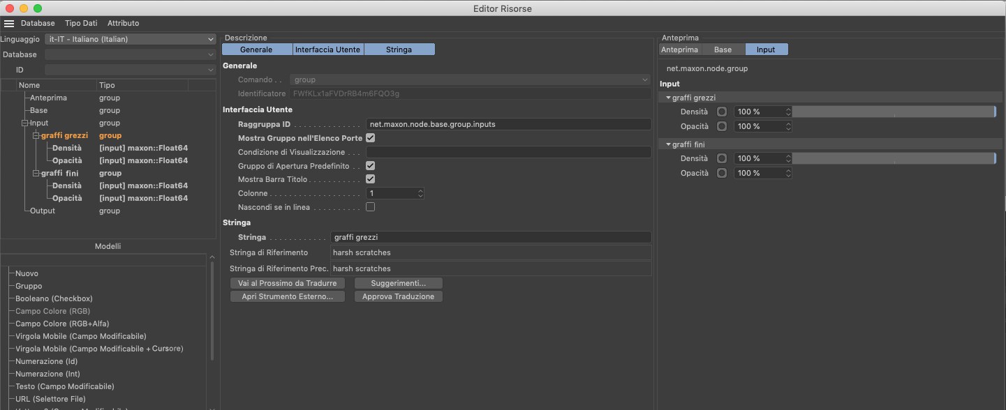This screenshot has width=1006, height=410.
Task: Click the Stringa field containing graffi grezzi
Action: [x=491, y=237]
